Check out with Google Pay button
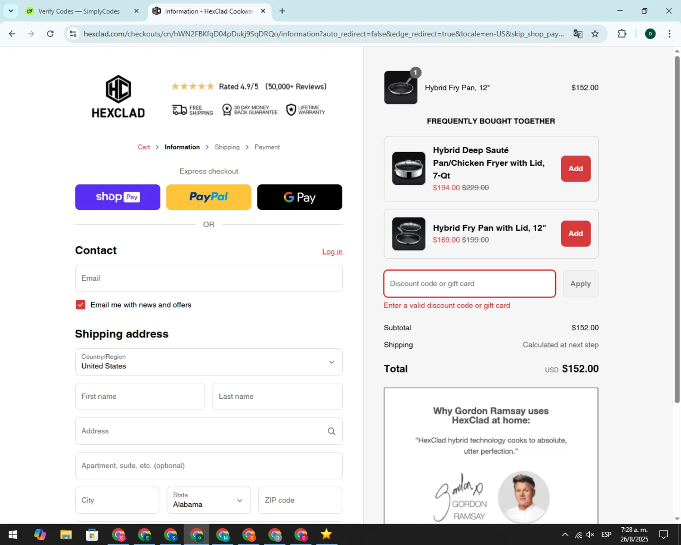This screenshot has width=681, height=545. pos(300,197)
